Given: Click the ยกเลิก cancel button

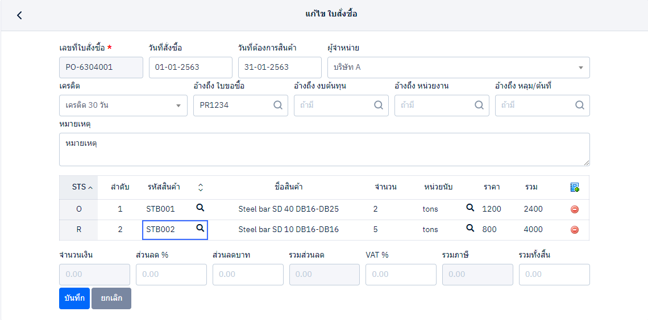Looking at the screenshot, I should (111, 298).
